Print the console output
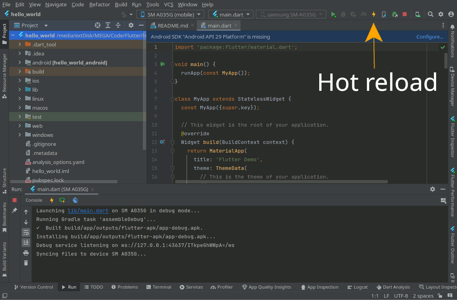 pos(26,253)
